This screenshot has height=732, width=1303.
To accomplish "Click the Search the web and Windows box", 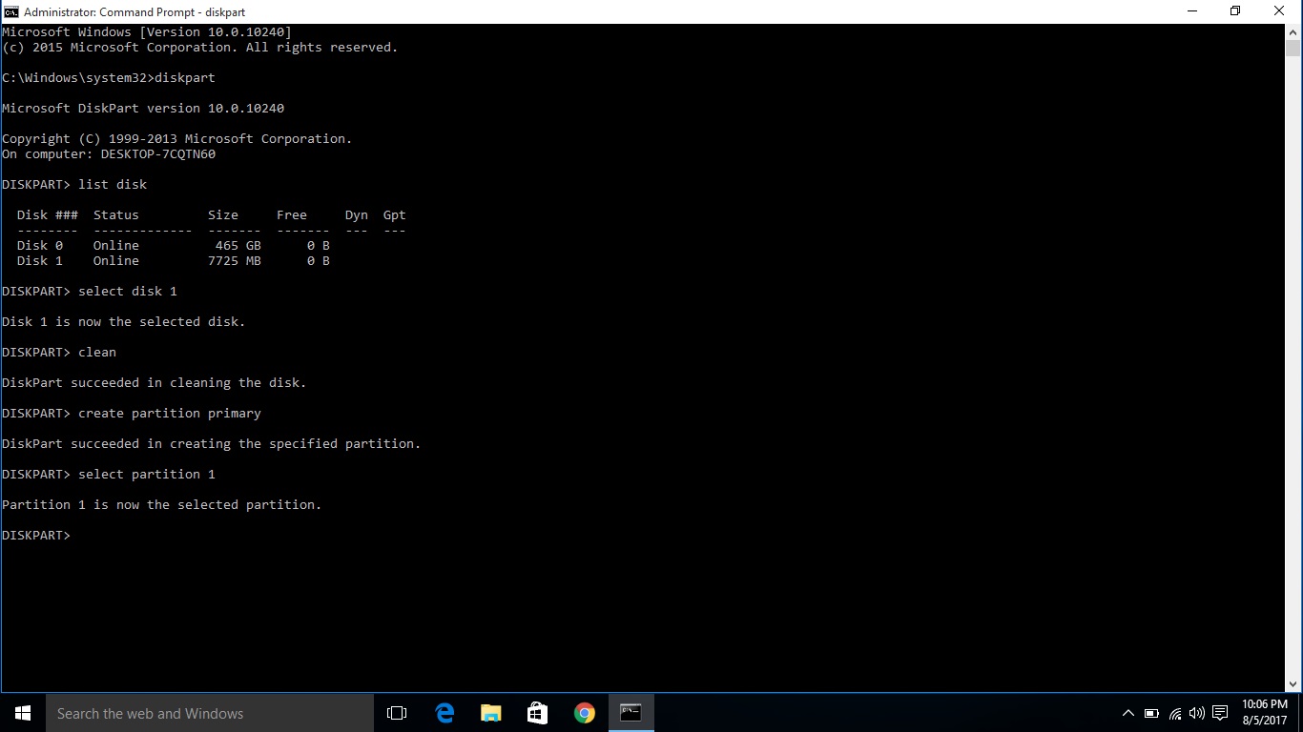I will (210, 713).
